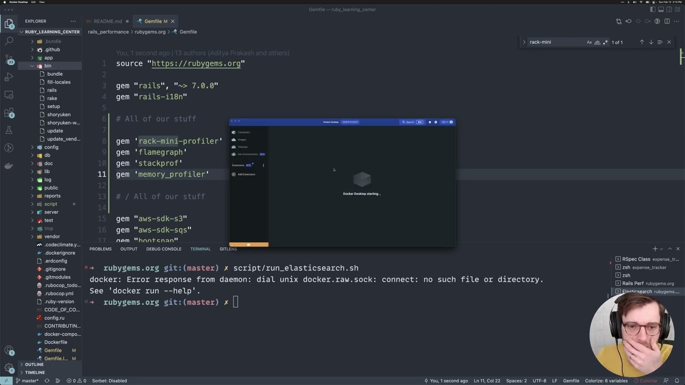
Task: Toggle primary side bar visibility
Action: 653,10
